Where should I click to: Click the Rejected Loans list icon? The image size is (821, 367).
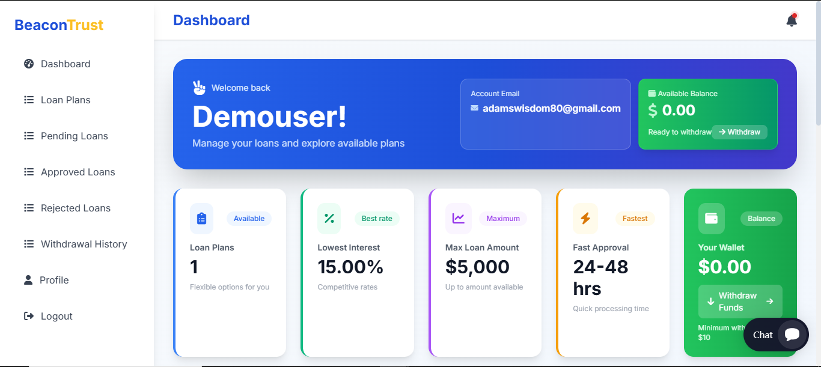pyautogui.click(x=29, y=208)
